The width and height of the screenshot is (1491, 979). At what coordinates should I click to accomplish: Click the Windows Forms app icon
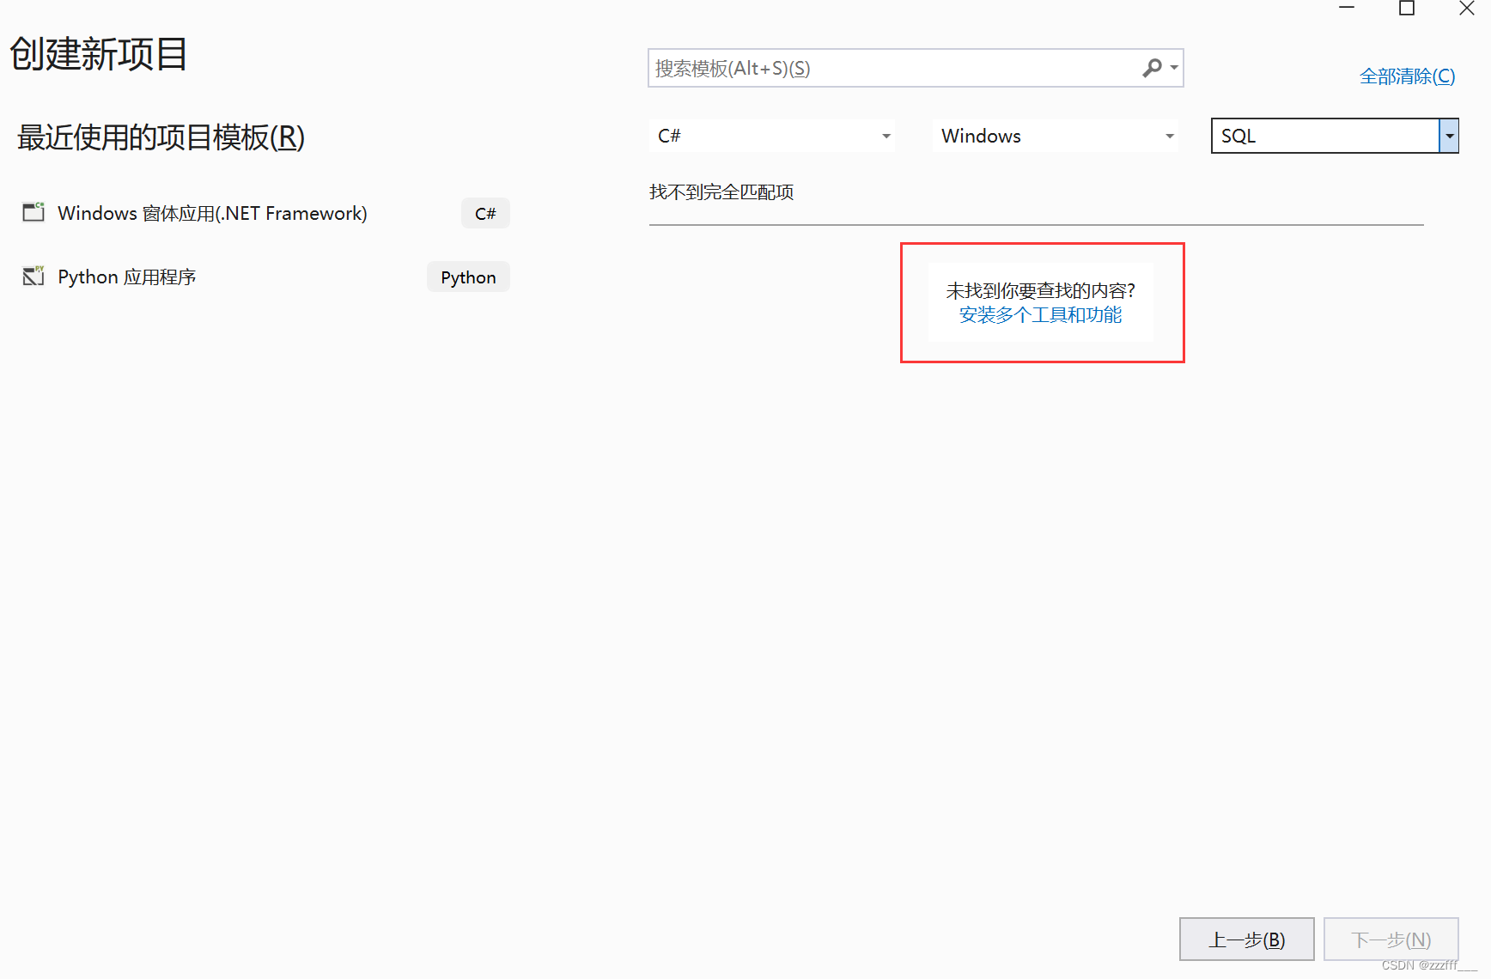[x=33, y=212]
